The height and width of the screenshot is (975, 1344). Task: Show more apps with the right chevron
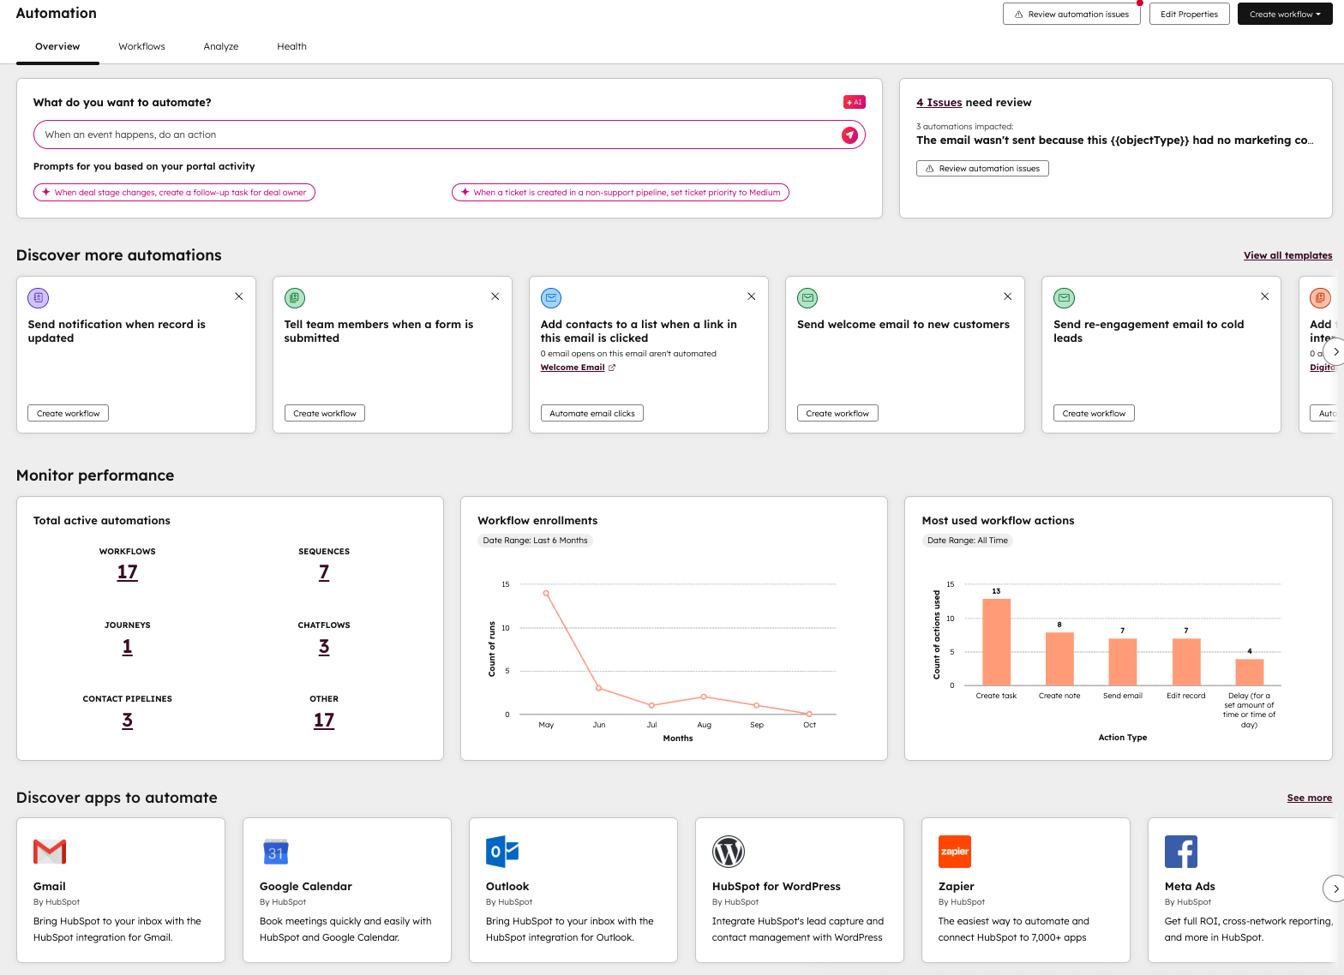tap(1334, 888)
